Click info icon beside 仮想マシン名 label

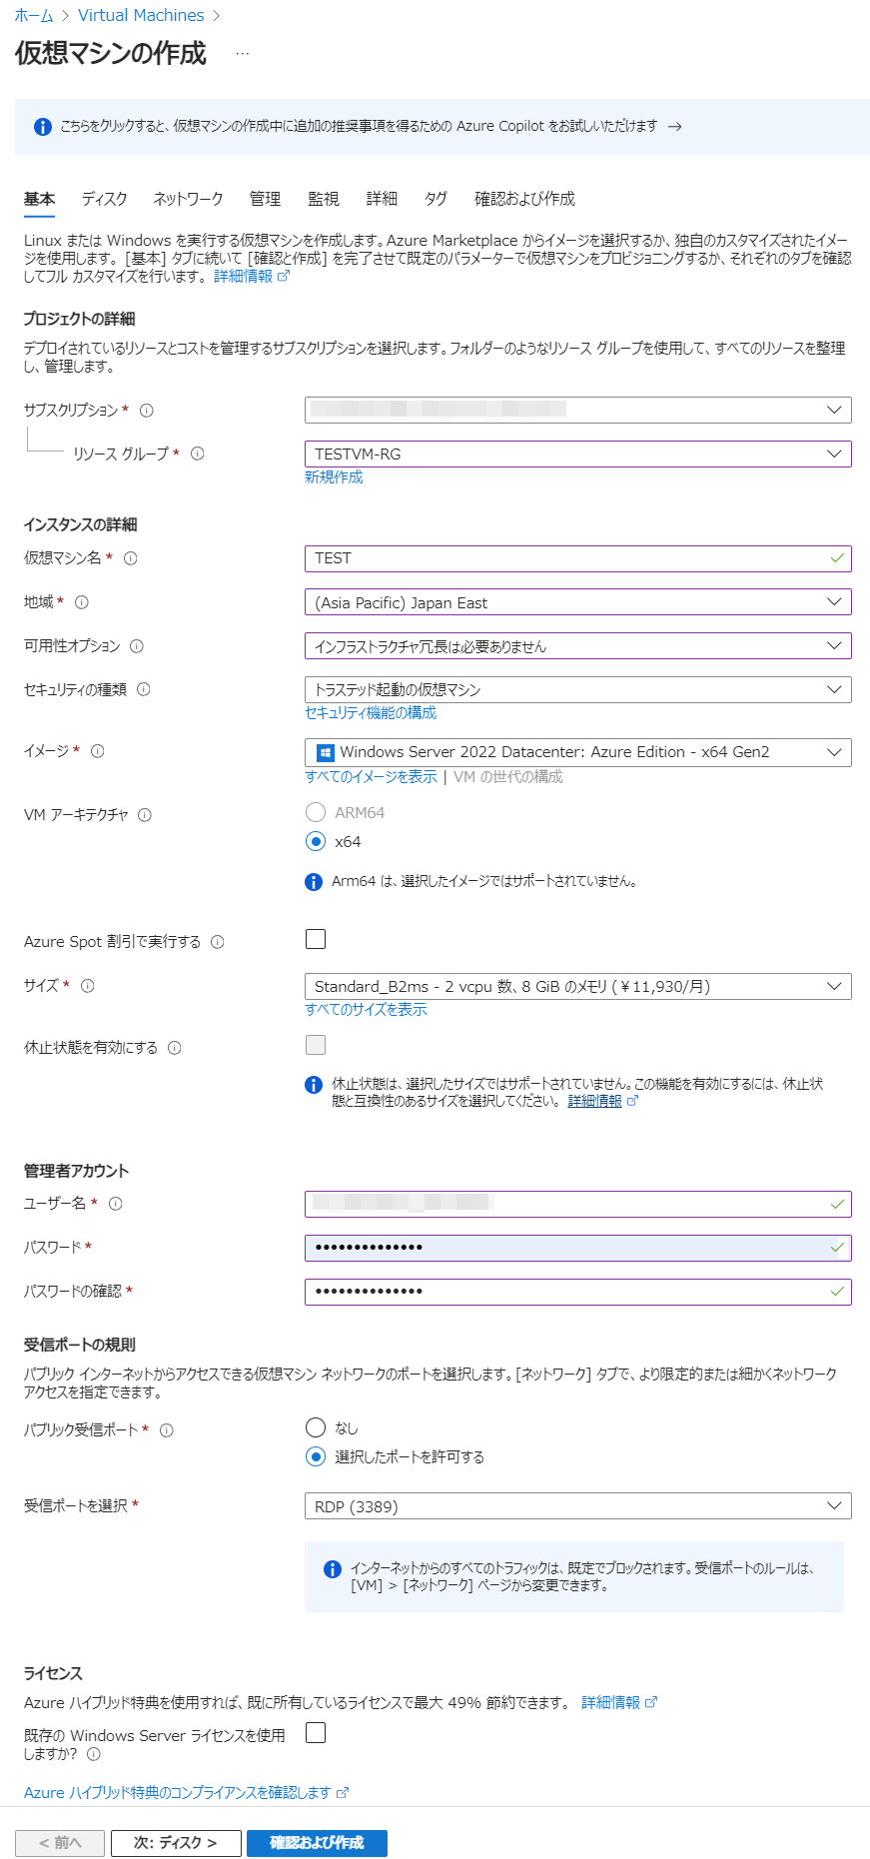pyautogui.click(x=131, y=558)
